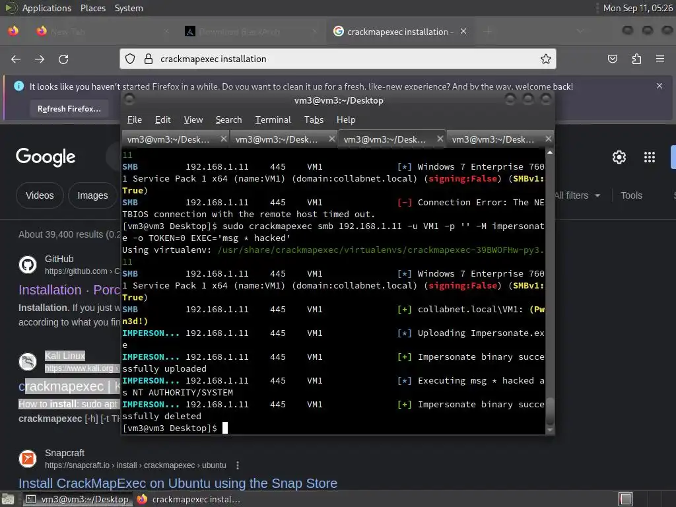Image resolution: width=676 pixels, height=507 pixels.
Task: Open Google quick settings gear
Action: (619, 157)
